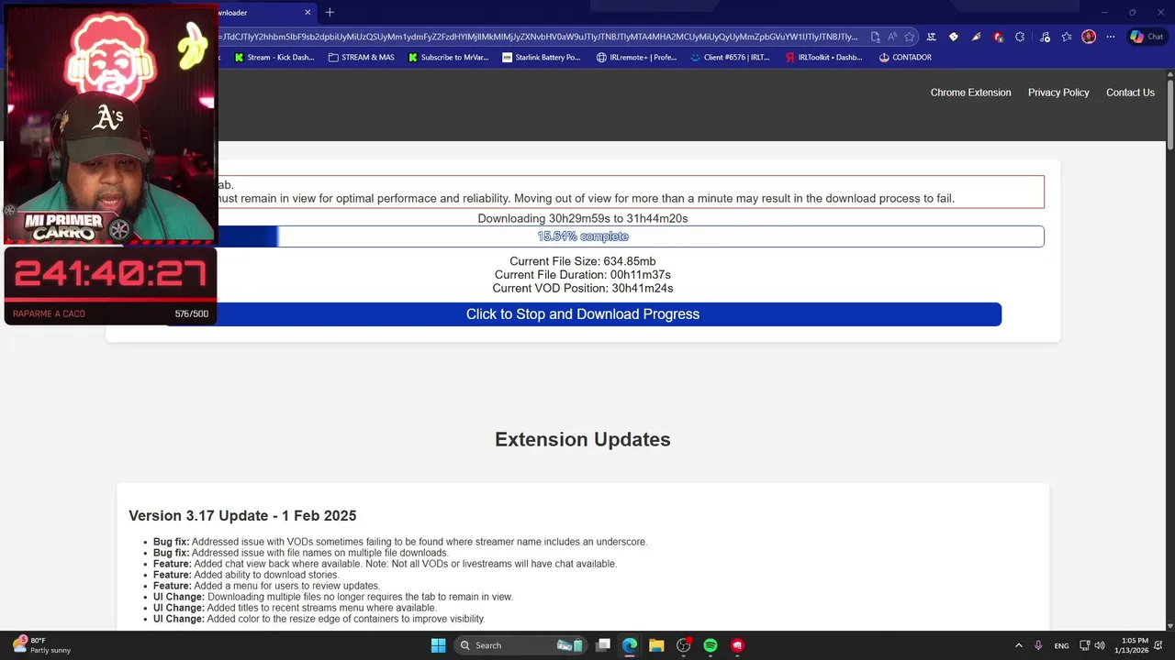The image size is (1175, 660).
Task: Switch the ENG input language
Action: click(x=1061, y=645)
